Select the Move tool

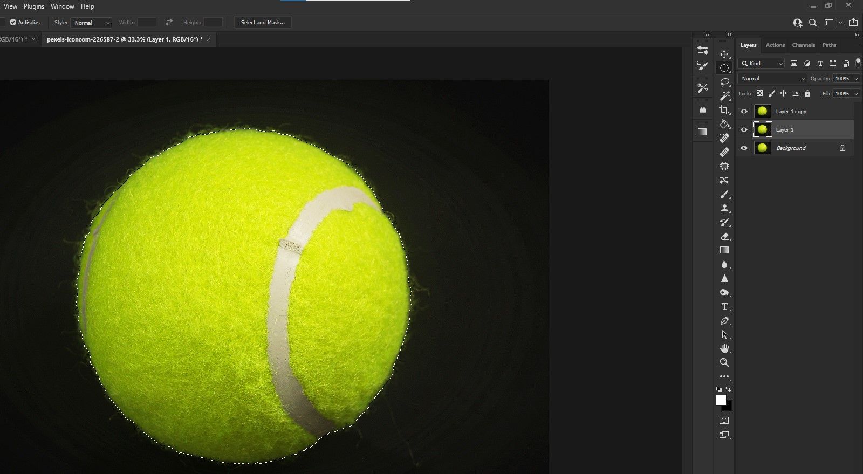[724, 54]
